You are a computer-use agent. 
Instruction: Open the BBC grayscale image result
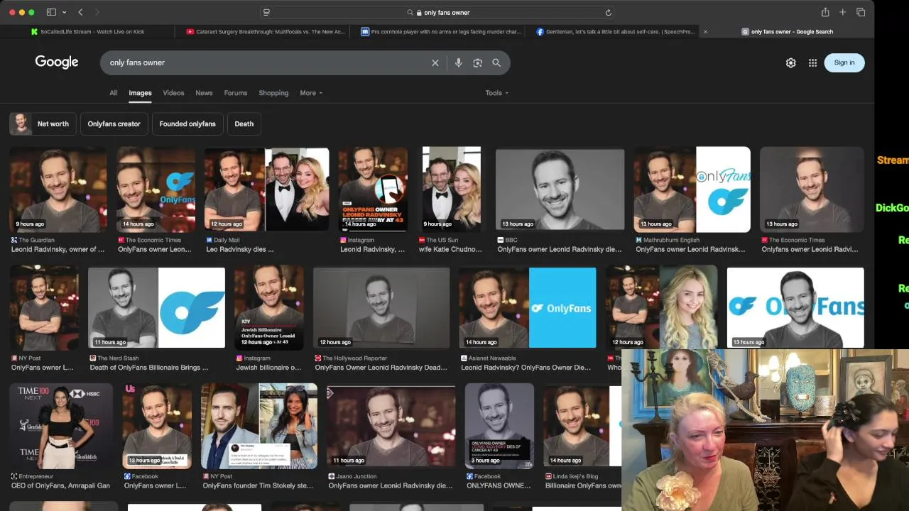pyautogui.click(x=560, y=189)
